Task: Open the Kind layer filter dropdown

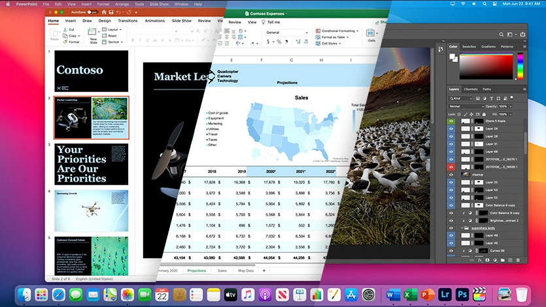Action: 460,99
